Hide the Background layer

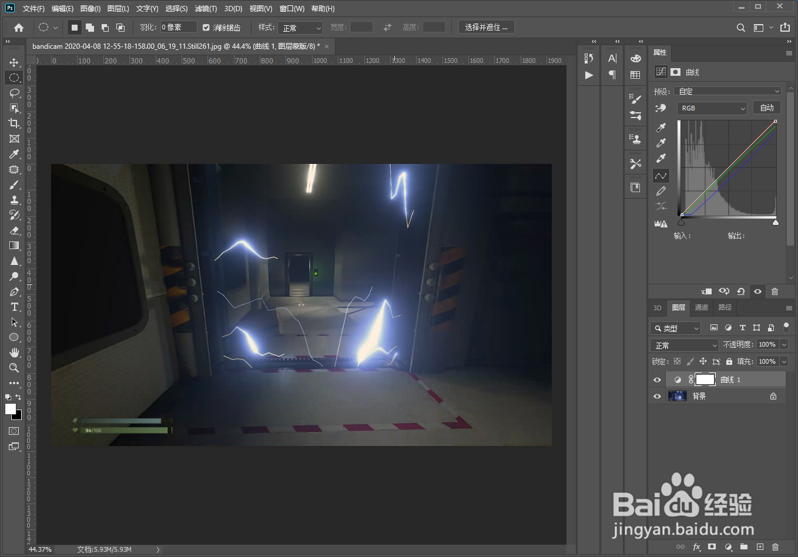point(657,396)
